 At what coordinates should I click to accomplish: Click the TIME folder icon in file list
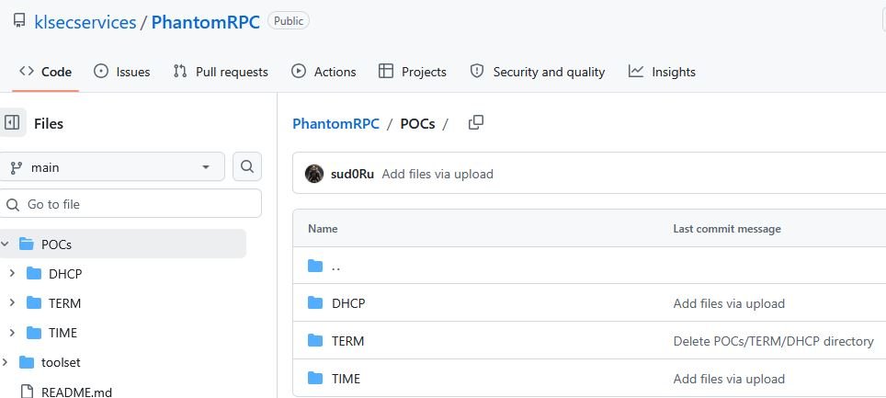click(315, 378)
